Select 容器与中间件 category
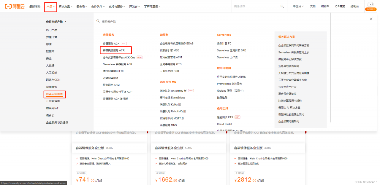This screenshot has width=380, height=185. click(54, 94)
